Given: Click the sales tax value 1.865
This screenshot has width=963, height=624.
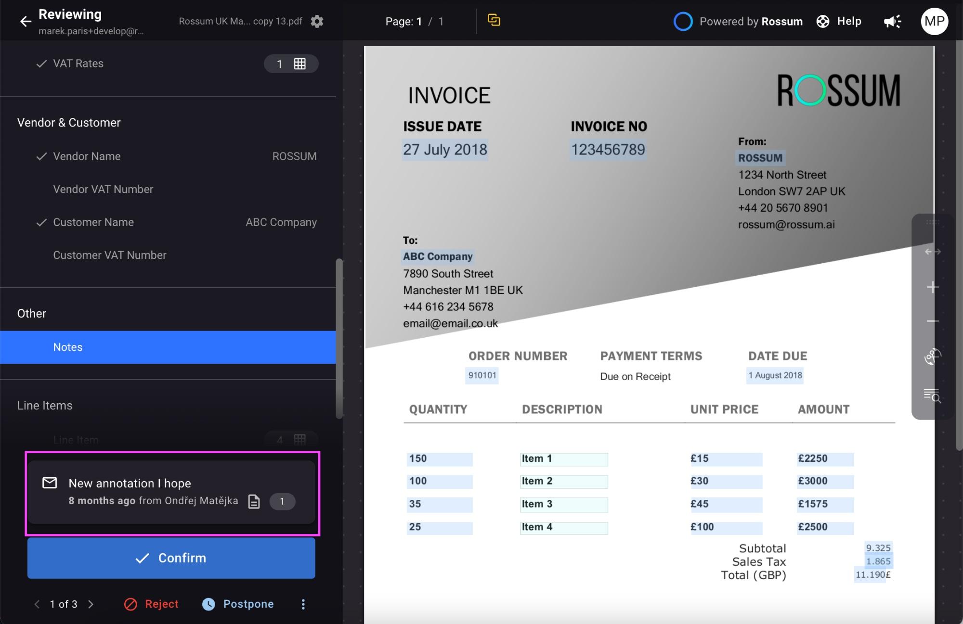Looking at the screenshot, I should 878,561.
